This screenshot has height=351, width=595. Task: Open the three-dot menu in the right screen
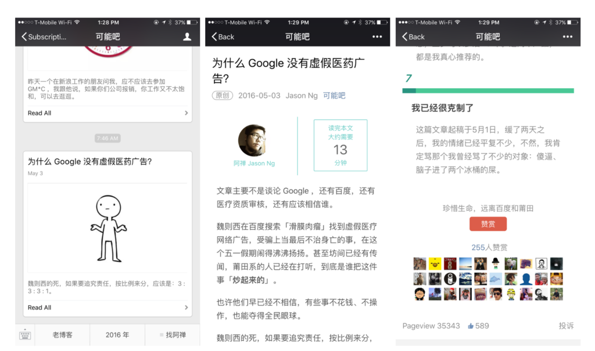coord(568,37)
